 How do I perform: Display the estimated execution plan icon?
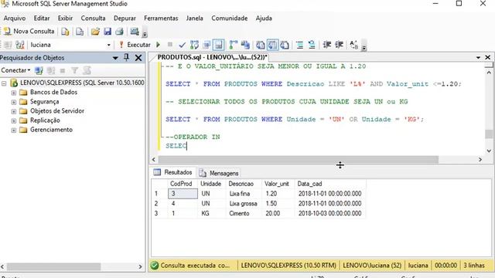(194, 45)
